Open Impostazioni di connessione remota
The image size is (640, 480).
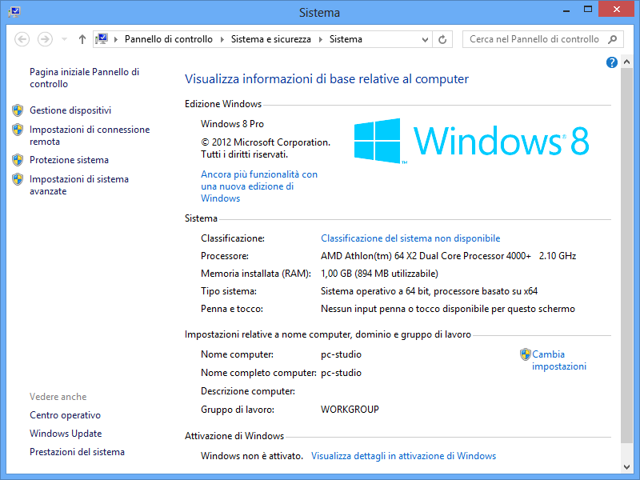[90, 135]
